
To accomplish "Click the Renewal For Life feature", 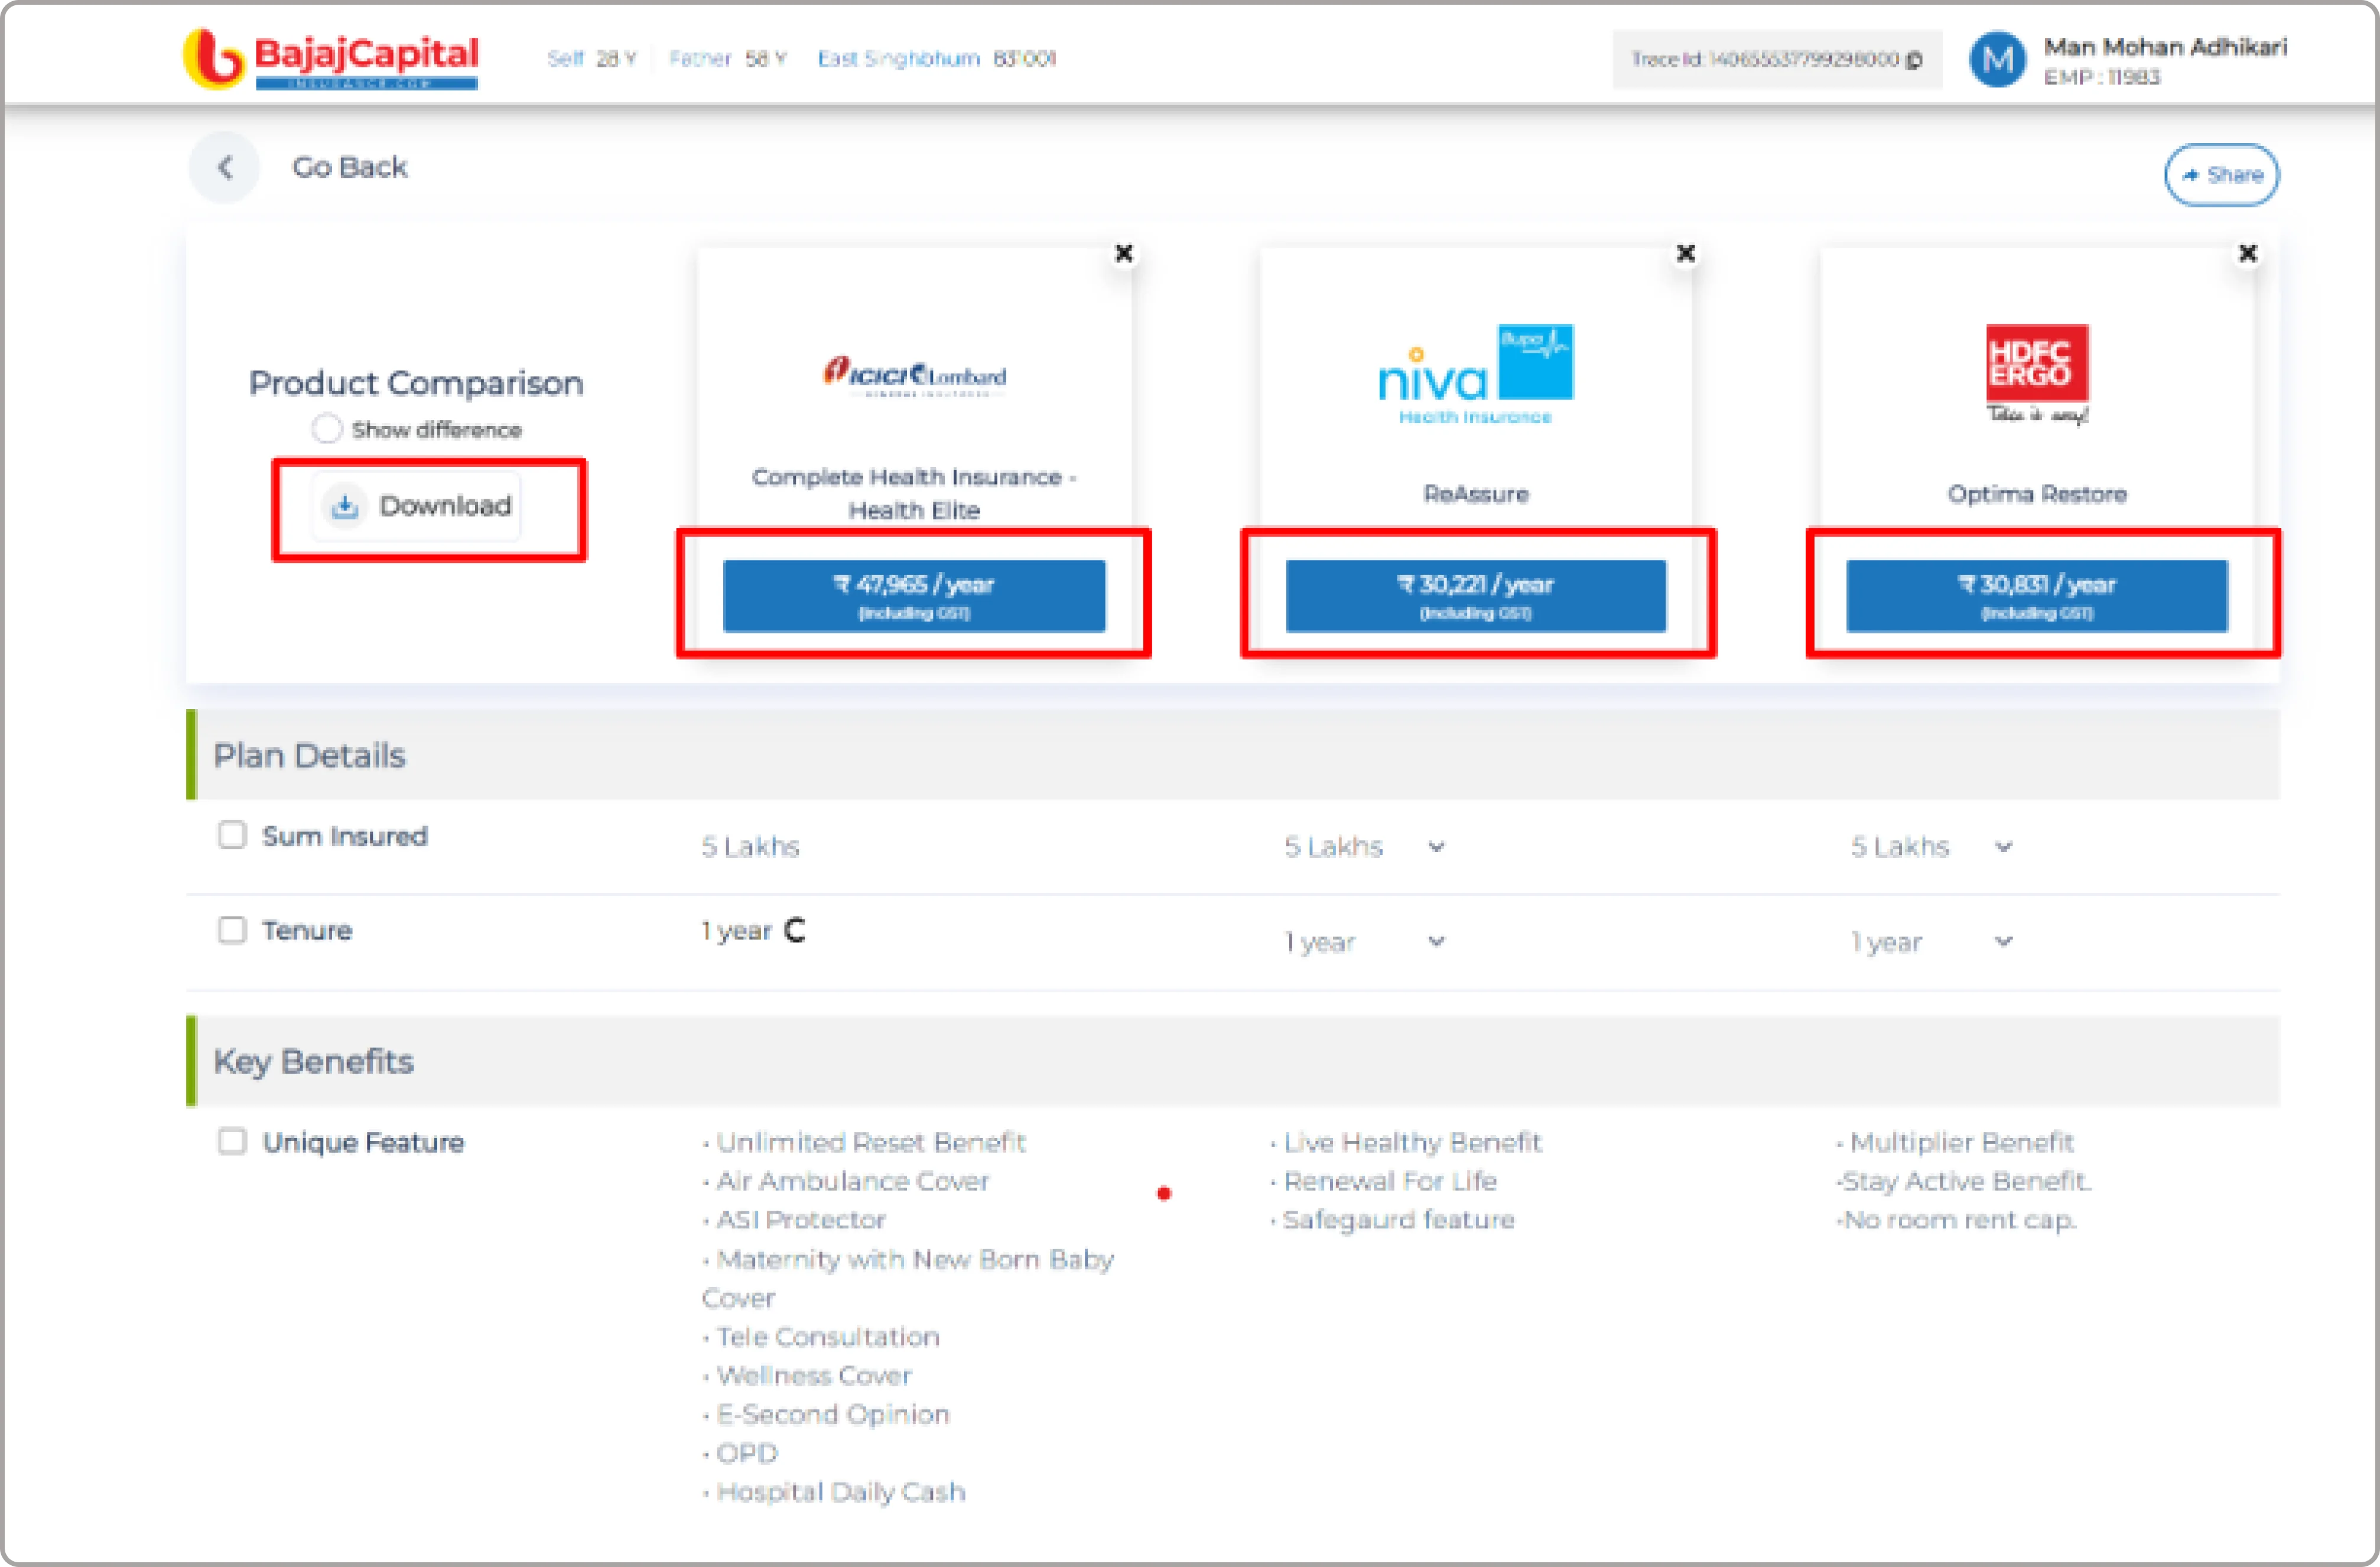I will 1390,1181.
